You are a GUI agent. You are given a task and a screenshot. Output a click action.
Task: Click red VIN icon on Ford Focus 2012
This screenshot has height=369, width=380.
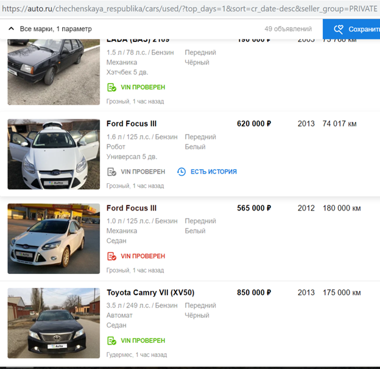click(111, 256)
